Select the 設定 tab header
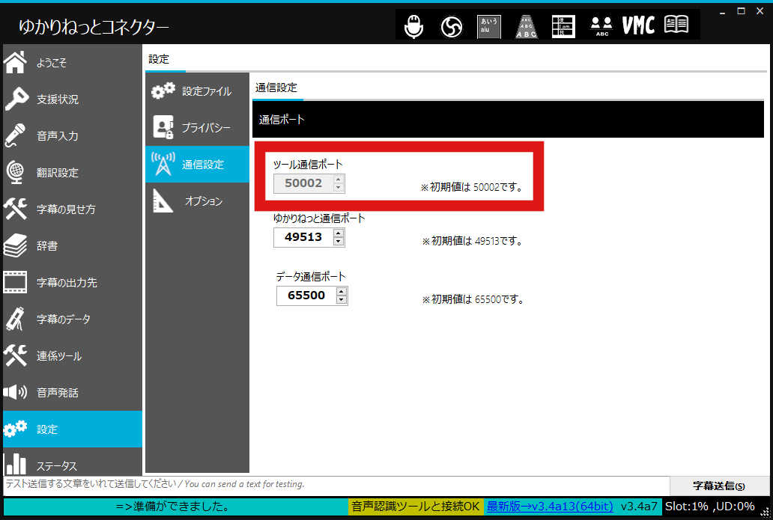The height and width of the screenshot is (520, 773). coord(160,60)
